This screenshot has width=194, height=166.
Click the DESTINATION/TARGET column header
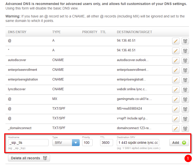pyautogui.click(x=134, y=32)
